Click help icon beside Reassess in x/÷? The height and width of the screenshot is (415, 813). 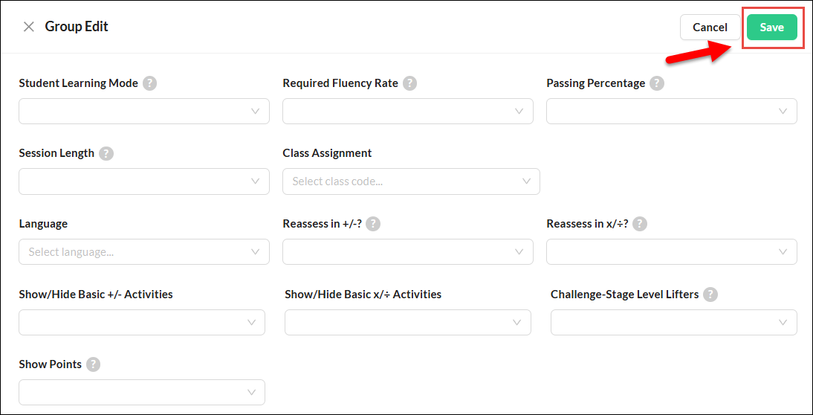point(639,224)
